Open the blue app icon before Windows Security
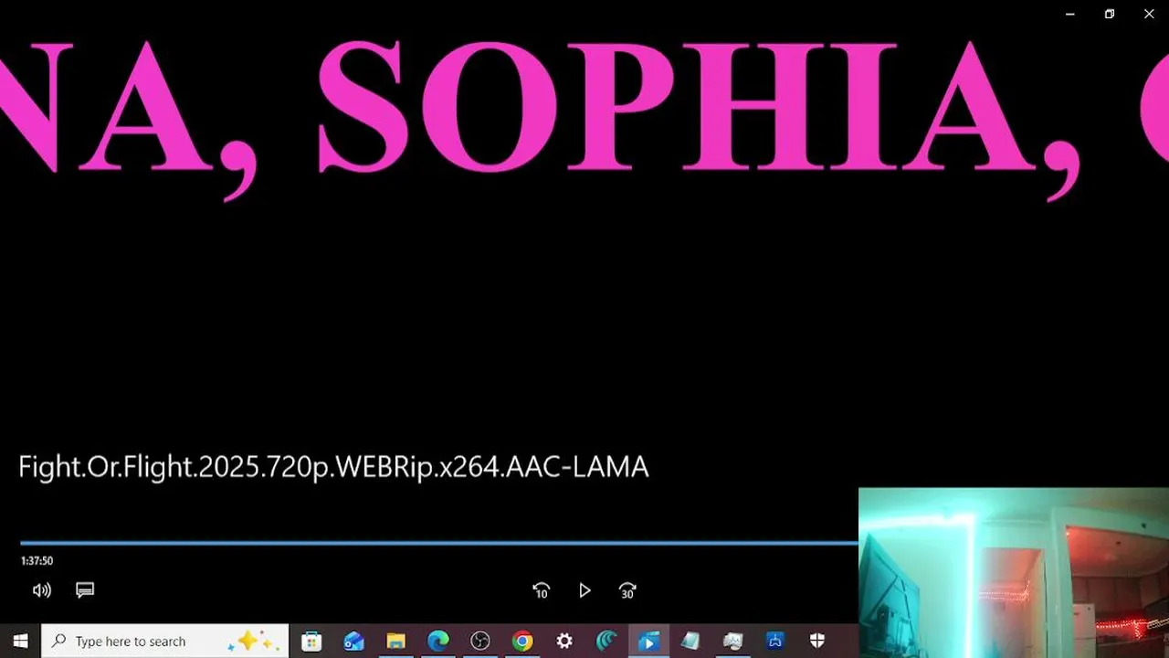The width and height of the screenshot is (1169, 658). (775, 642)
